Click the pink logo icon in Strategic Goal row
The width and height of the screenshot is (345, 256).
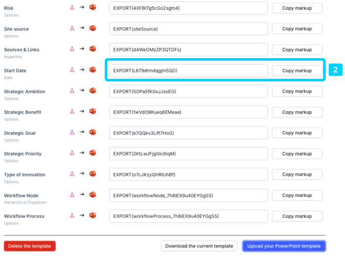(x=72, y=132)
